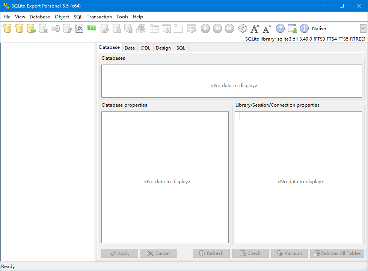Click the New Database toolbar icon
368x271 pixels.
tap(7, 29)
